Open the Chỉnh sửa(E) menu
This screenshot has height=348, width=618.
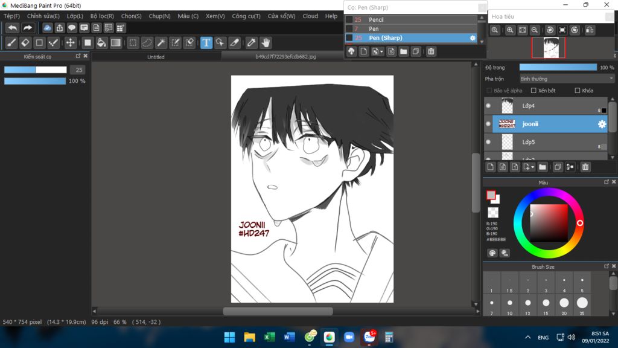[x=43, y=16]
